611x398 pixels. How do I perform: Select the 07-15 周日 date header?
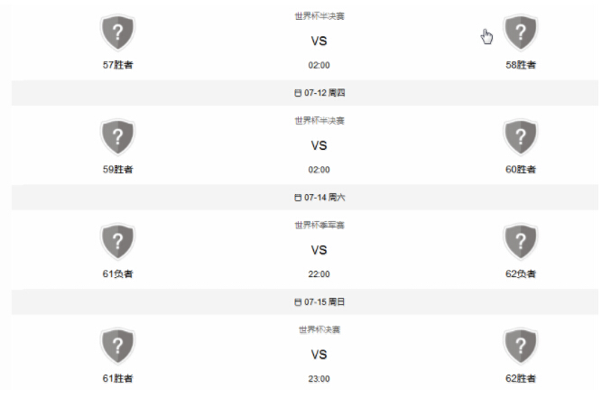click(x=305, y=301)
